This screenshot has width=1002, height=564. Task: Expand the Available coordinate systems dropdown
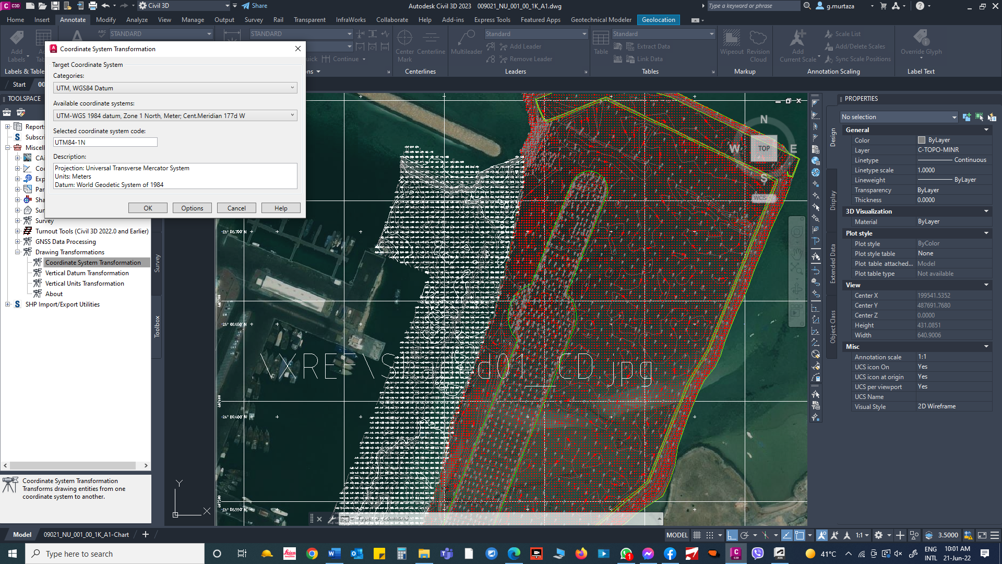point(292,115)
